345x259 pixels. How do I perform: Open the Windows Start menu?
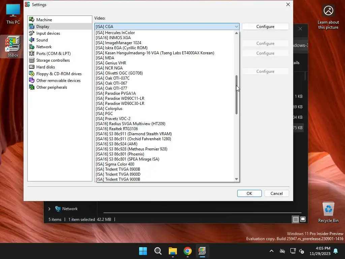tap(143, 251)
